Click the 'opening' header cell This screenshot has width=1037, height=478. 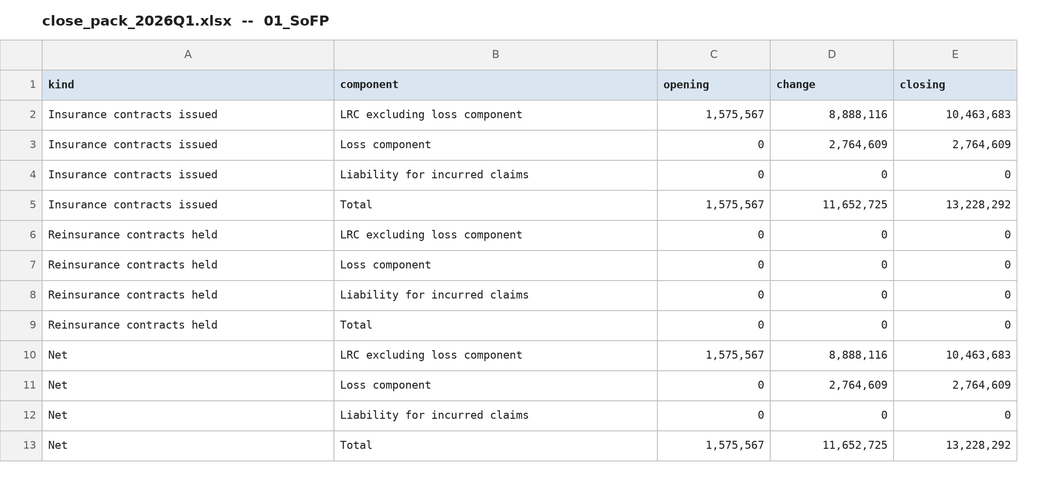coord(714,85)
